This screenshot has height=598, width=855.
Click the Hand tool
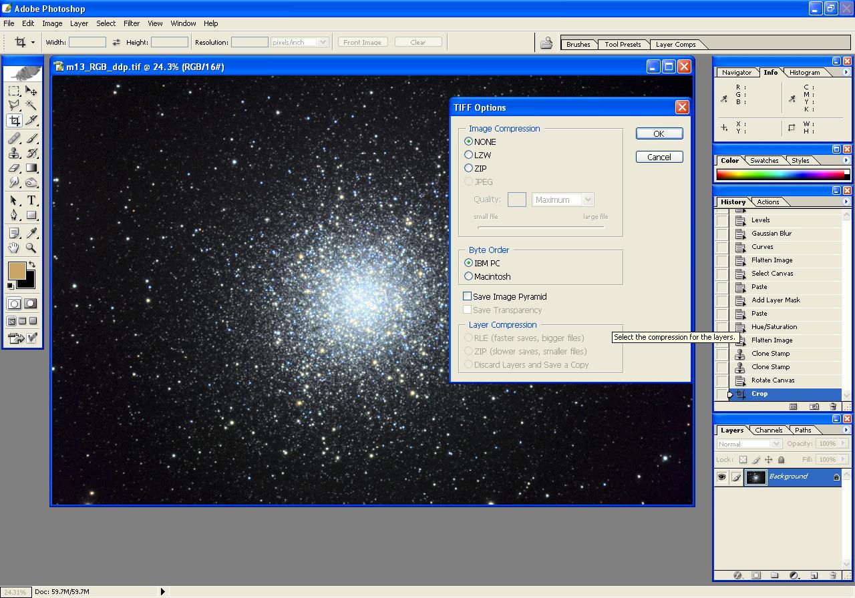coord(14,248)
